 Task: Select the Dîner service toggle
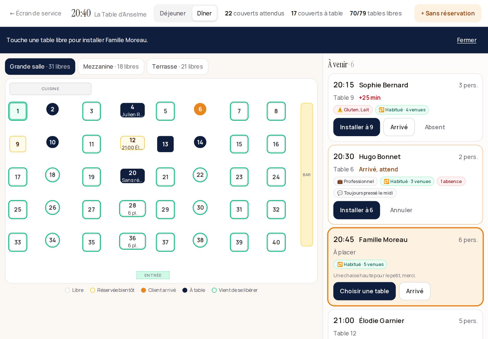pos(204,13)
